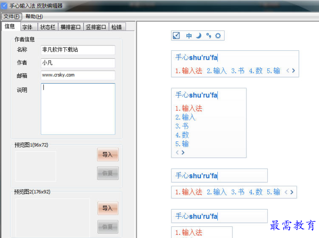Screen dimensions: 319x238
Task: Select candidate 5.输 in vertical window
Action: pyautogui.click(x=182, y=144)
